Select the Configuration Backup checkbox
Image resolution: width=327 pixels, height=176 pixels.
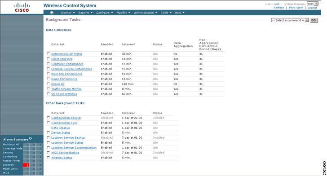pyautogui.click(x=48, y=118)
